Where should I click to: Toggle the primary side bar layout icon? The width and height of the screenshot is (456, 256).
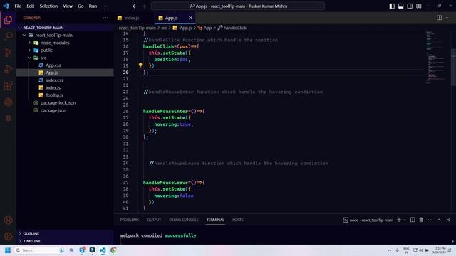[x=392, y=6]
